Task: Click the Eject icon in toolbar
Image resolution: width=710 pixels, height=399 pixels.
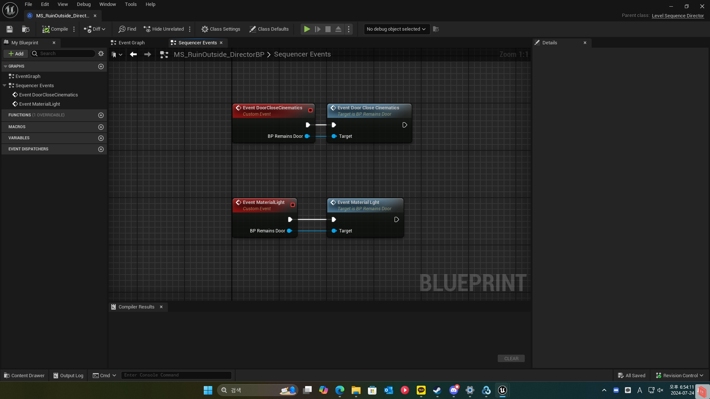Action: click(x=338, y=29)
